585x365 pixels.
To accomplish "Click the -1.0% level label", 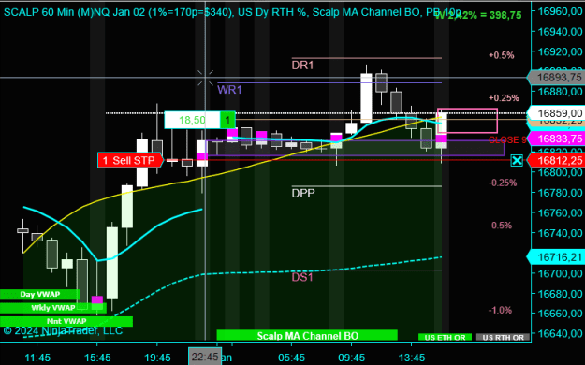I will pos(500,310).
